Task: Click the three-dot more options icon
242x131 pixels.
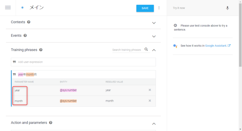Action: point(159,8)
